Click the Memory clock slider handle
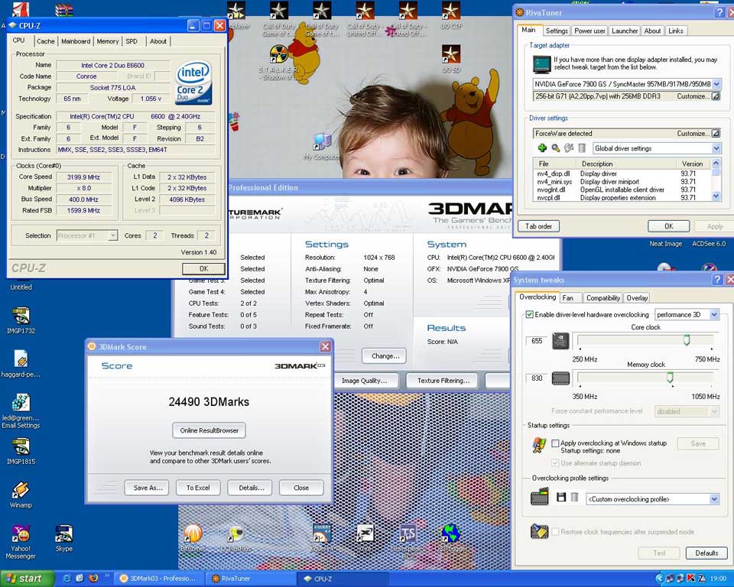This screenshot has width=734, height=587. [x=670, y=378]
